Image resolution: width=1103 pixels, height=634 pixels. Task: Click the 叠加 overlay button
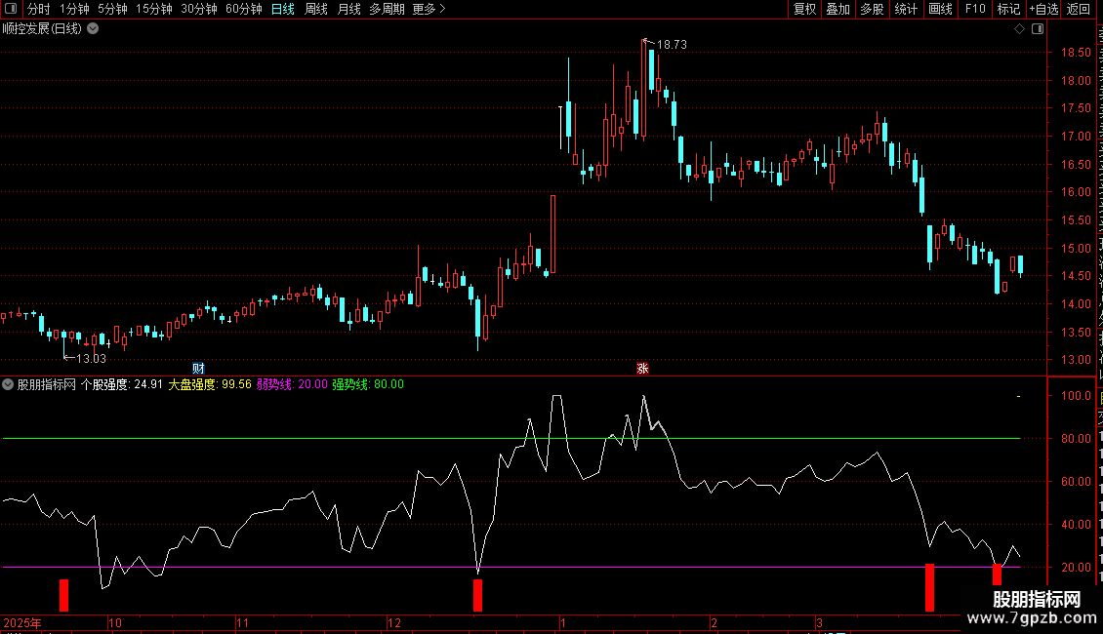(837, 9)
